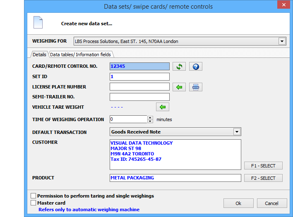Click green arrow next to license plate field

tap(179, 87)
